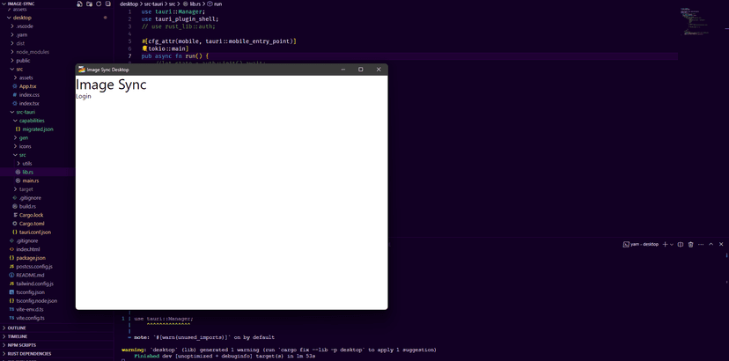Add a new terminal with plus icon
This screenshot has width=729, height=361.
click(x=665, y=244)
